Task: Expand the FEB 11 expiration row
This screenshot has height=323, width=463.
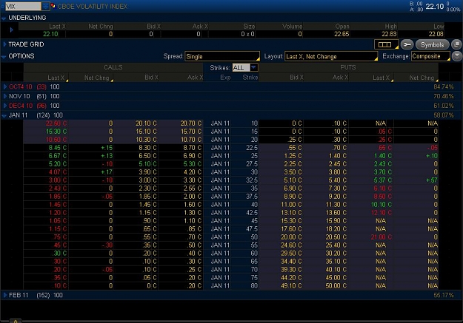Action: click(4, 295)
